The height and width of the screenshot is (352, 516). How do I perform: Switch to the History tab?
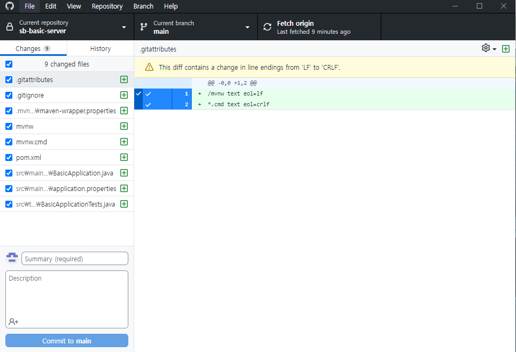[x=100, y=48]
